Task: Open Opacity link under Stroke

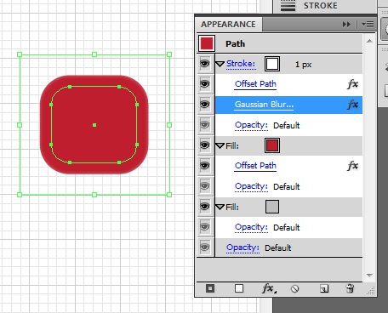Action: tap(251, 125)
